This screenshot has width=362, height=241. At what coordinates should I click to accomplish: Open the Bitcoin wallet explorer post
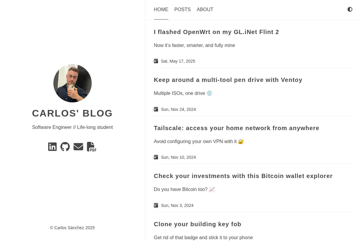[243, 176]
